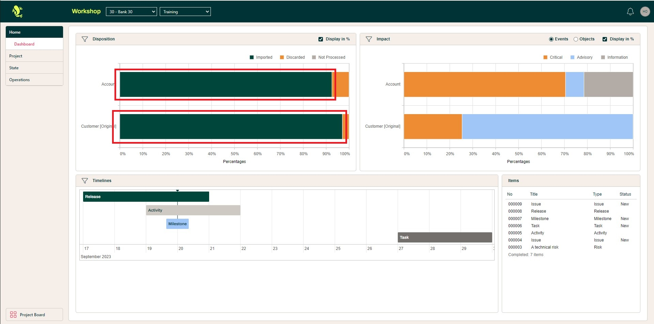Click the Impact filter funnel icon

369,39
